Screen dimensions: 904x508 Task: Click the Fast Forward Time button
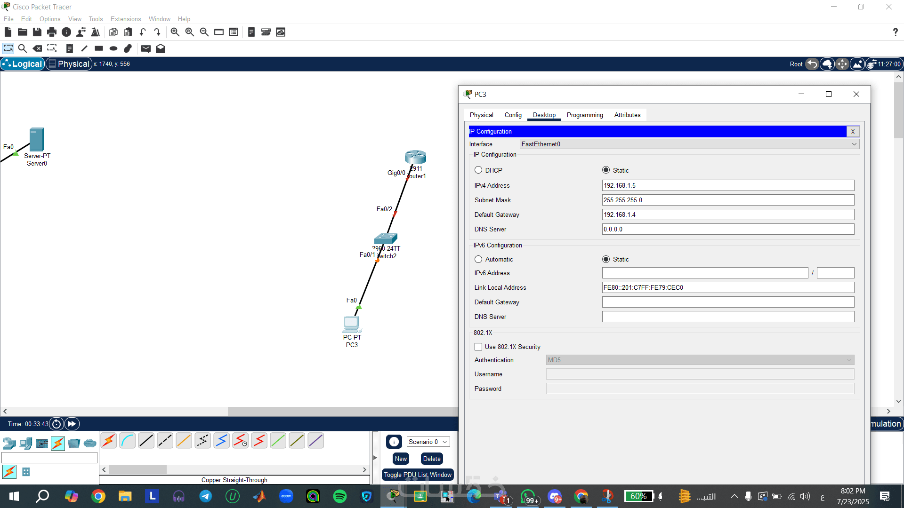tap(72, 424)
